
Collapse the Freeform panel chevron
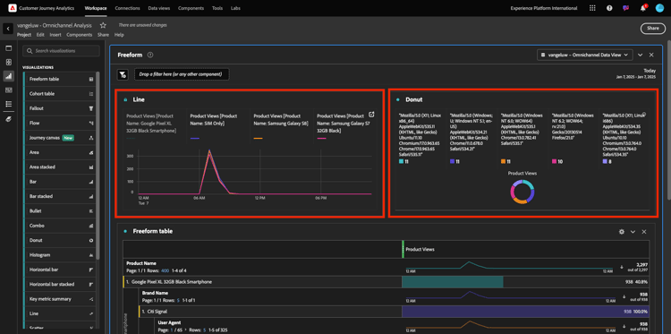tap(641, 55)
